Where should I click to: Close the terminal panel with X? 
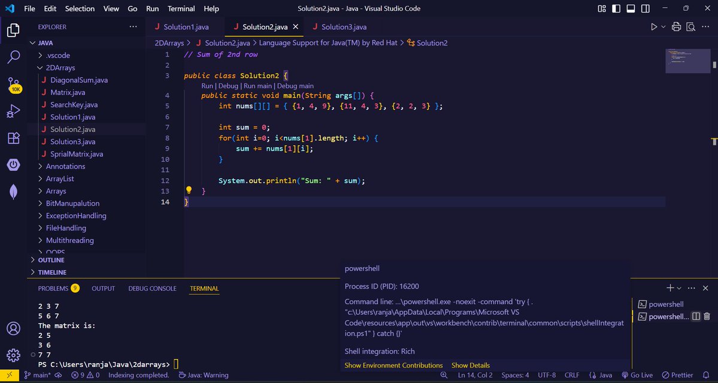click(x=706, y=288)
